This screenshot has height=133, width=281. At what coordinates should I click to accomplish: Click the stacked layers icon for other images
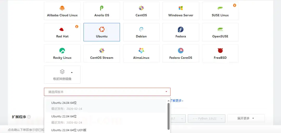tap(62, 72)
